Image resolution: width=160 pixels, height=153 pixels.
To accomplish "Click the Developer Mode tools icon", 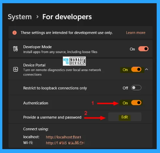I will (x=15, y=49).
